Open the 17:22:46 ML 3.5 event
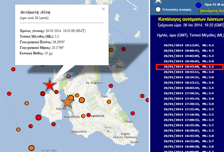The image size is (224, 152). 189,109
